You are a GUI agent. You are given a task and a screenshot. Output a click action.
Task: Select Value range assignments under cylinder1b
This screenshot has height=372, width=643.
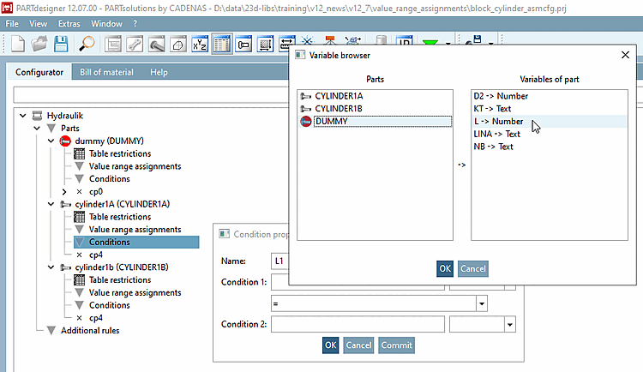[x=135, y=293]
